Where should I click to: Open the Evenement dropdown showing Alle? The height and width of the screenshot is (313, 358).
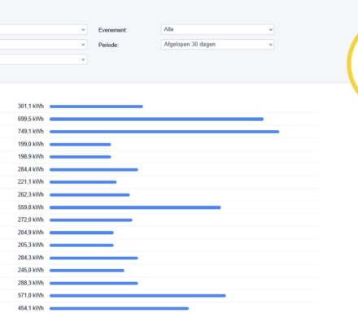(x=217, y=29)
